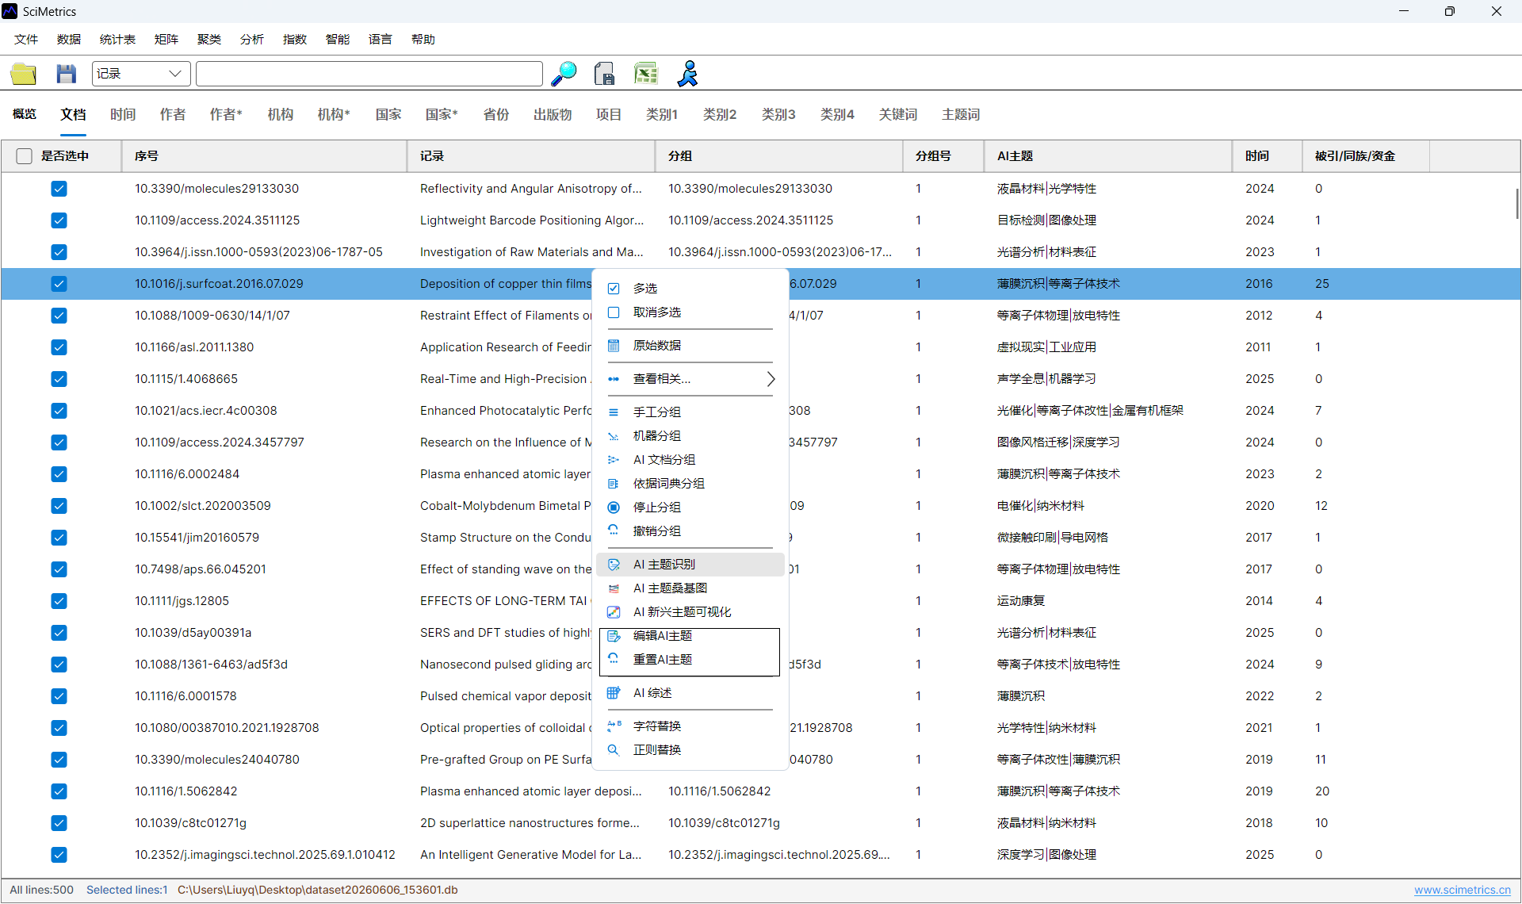Click the vertical scrollbar of the table
Viewport: 1522px width, 904px height.
click(x=1516, y=204)
